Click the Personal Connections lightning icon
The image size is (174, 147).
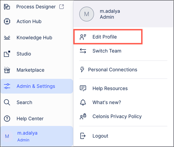tap(82, 70)
